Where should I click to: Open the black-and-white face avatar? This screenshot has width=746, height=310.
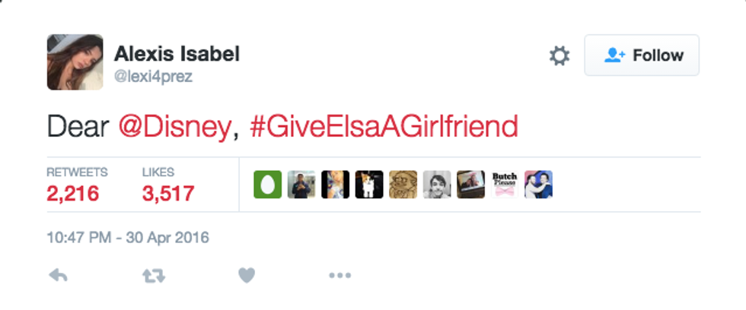point(437,185)
